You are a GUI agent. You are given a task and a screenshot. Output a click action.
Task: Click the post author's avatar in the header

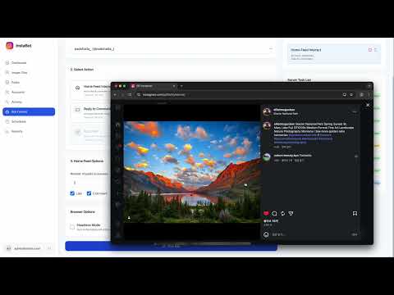[x=267, y=111]
